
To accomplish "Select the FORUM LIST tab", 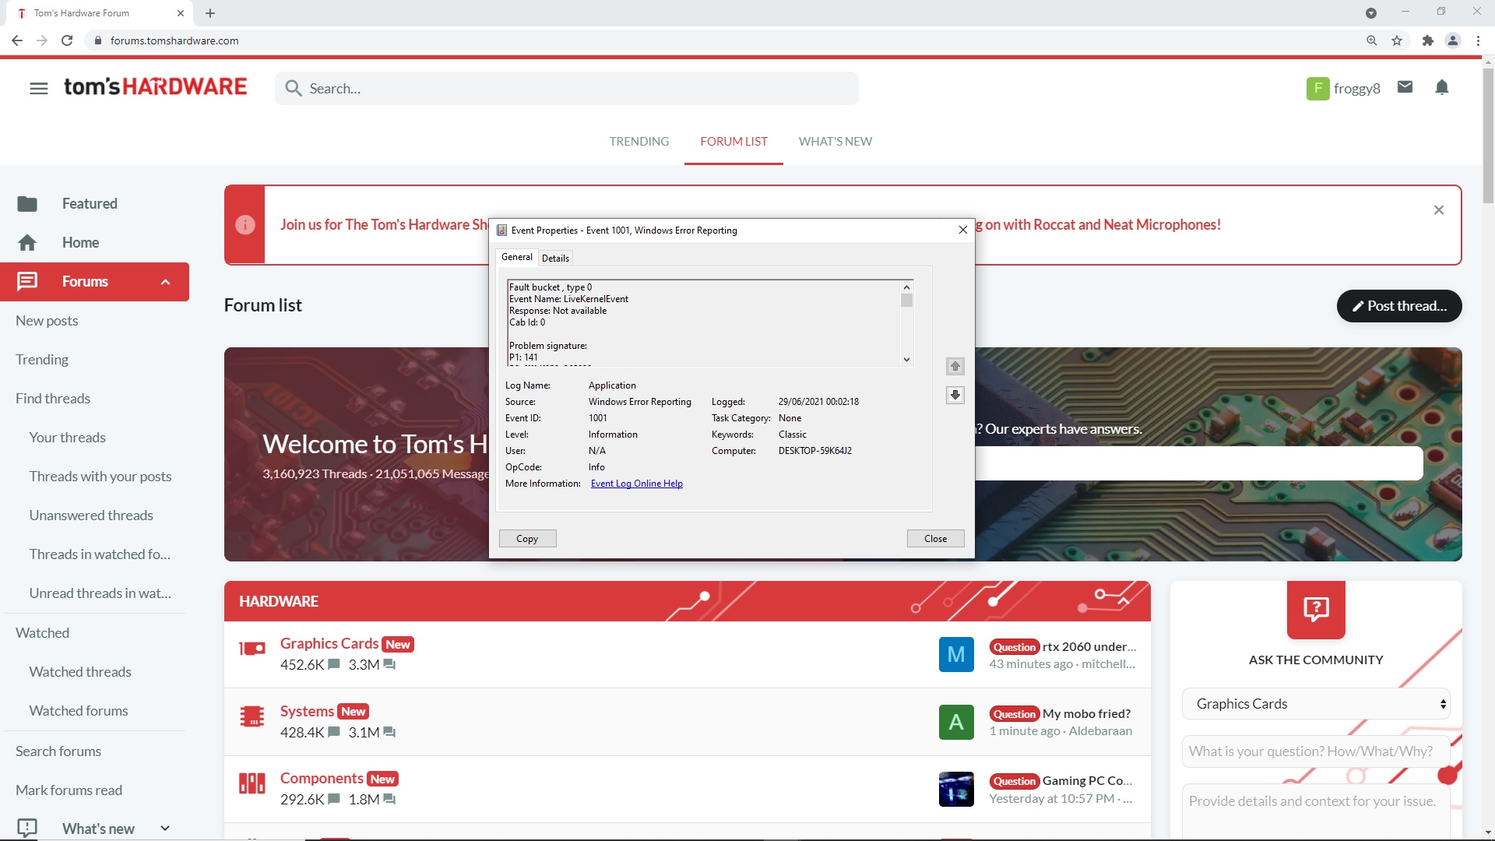I will (x=733, y=141).
